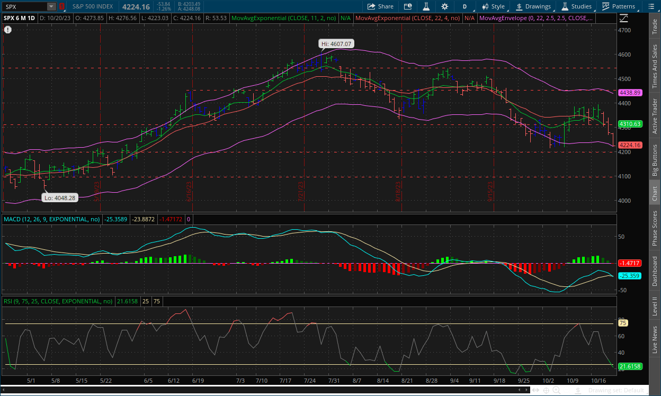Select the Phase Scores sidebar tab
661x396 pixels.
pyautogui.click(x=655, y=228)
